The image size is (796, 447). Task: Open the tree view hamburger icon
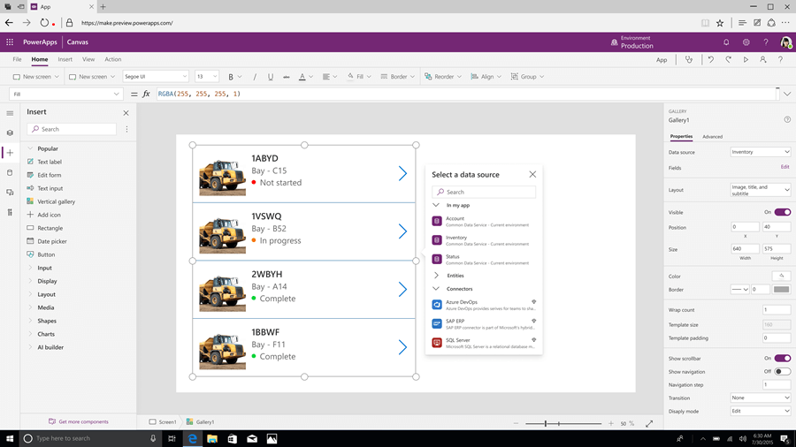[x=10, y=113]
